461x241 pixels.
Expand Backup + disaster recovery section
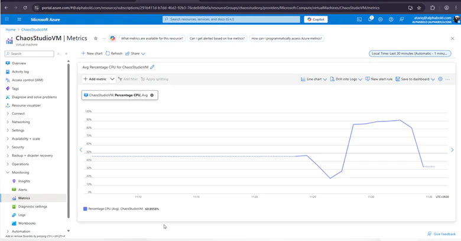(33, 156)
